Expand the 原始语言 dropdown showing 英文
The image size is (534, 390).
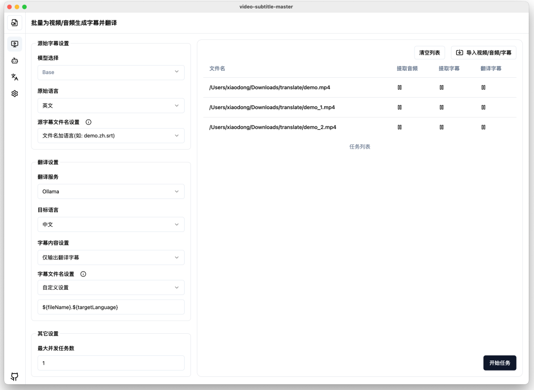111,106
